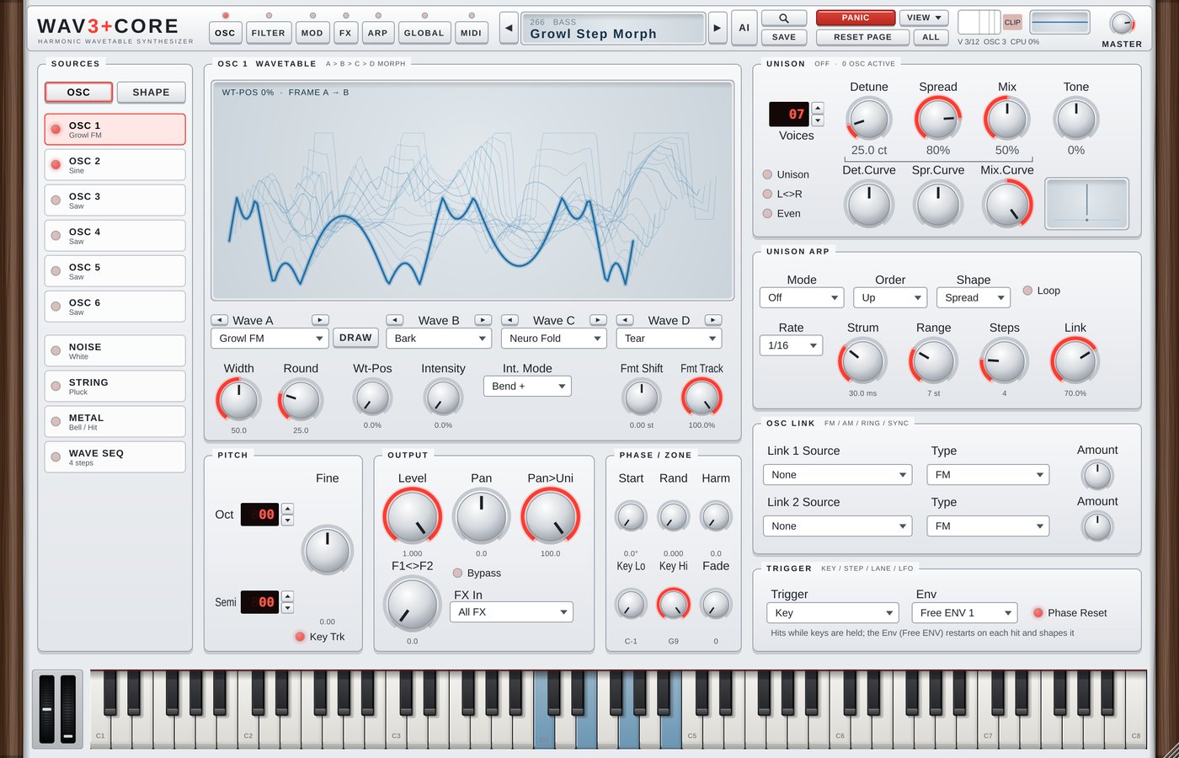Open the Wave A Growl FM dropdown

tap(269, 339)
